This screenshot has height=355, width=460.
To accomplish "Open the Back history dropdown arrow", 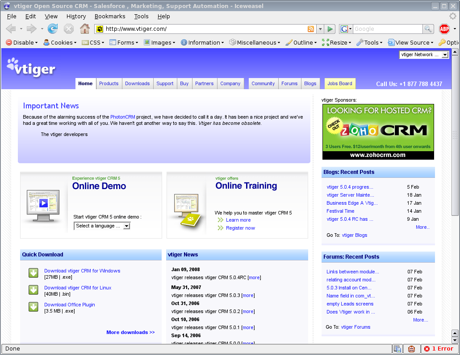I will tap(21, 29).
